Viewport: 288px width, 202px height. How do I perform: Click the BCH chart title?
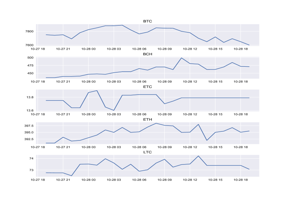point(147,54)
